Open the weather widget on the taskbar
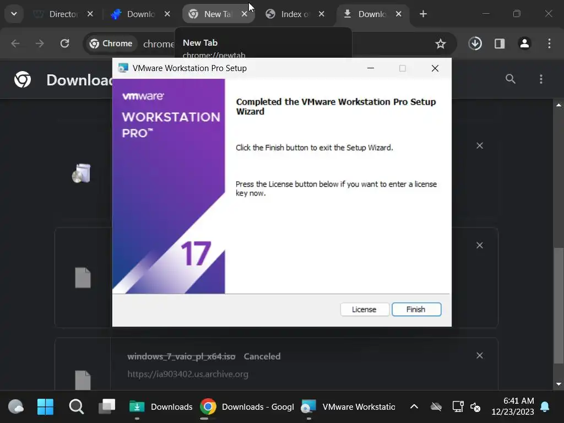This screenshot has height=423, width=564. [x=15, y=407]
